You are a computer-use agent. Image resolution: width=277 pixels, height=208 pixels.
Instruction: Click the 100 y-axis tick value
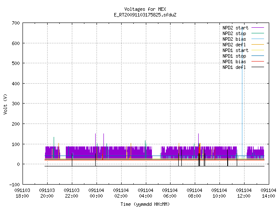16,144
